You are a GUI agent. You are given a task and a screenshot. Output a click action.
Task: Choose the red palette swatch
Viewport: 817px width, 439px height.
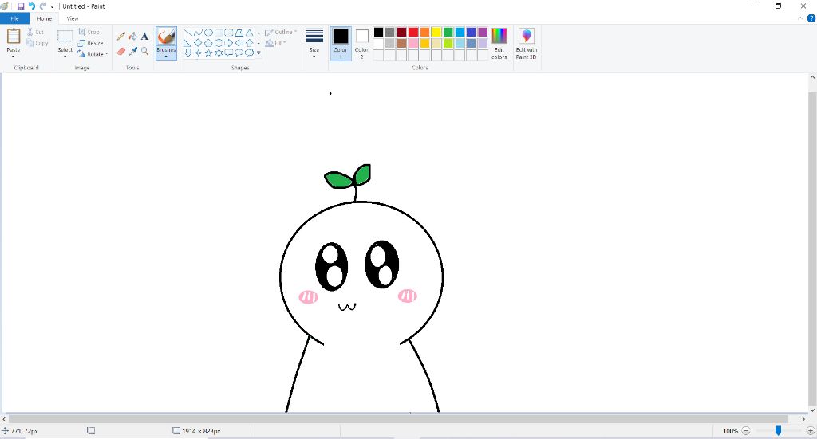tap(413, 32)
